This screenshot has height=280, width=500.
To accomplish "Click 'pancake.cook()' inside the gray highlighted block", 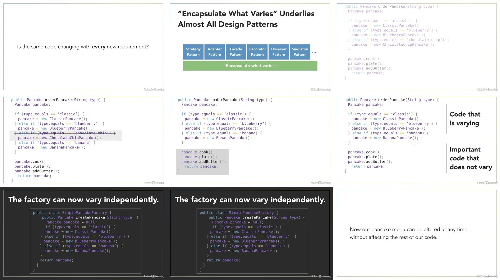I will pyautogui.click(x=197, y=152).
